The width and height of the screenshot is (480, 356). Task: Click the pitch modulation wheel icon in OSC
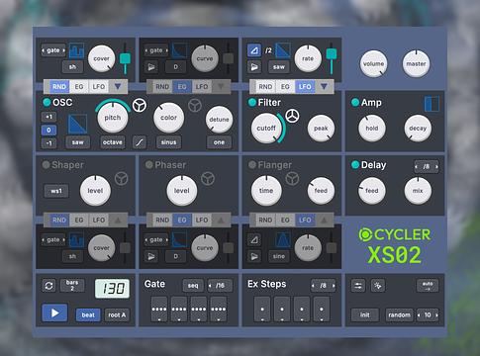140,106
